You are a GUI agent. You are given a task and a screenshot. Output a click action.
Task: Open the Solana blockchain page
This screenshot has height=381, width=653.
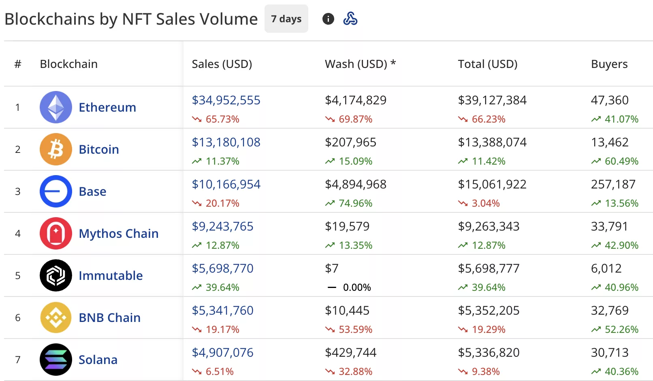pos(98,360)
